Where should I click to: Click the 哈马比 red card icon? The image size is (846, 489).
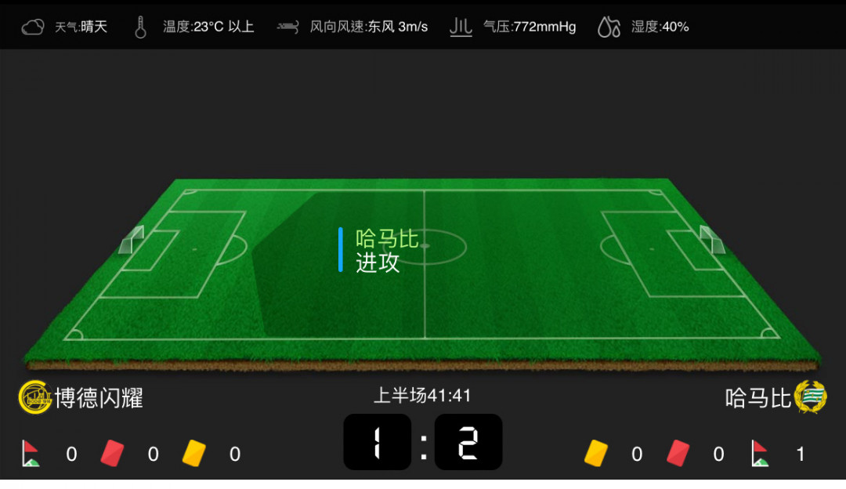pyautogui.click(x=678, y=454)
